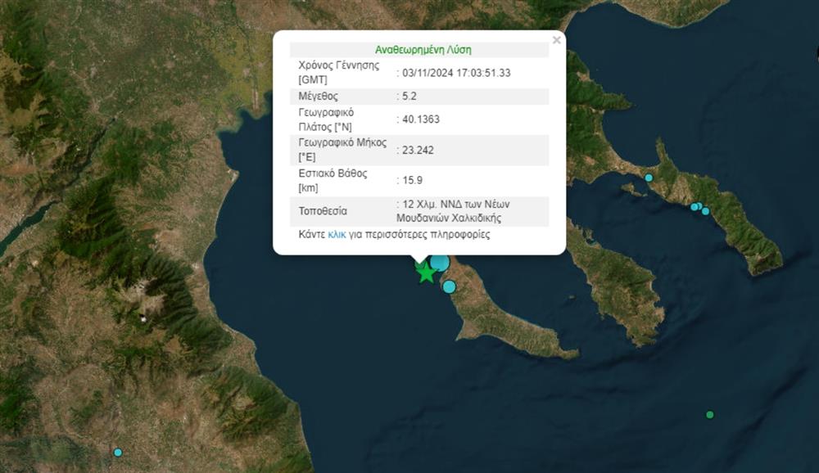Click the lone cyan marker north of the three-marker cluster

click(x=648, y=178)
